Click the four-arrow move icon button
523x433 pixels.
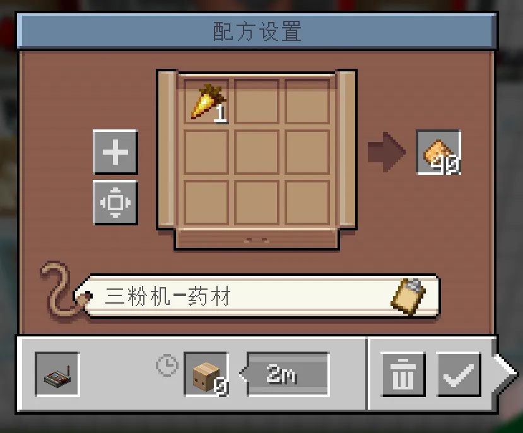point(115,203)
